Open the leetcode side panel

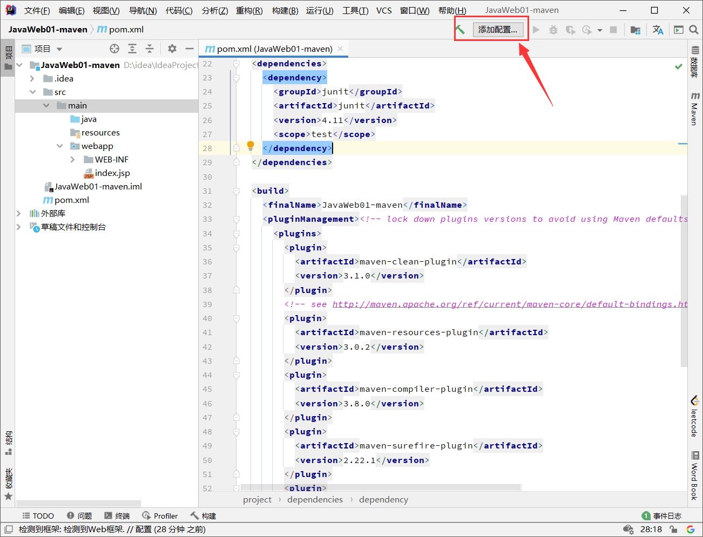pos(694,417)
